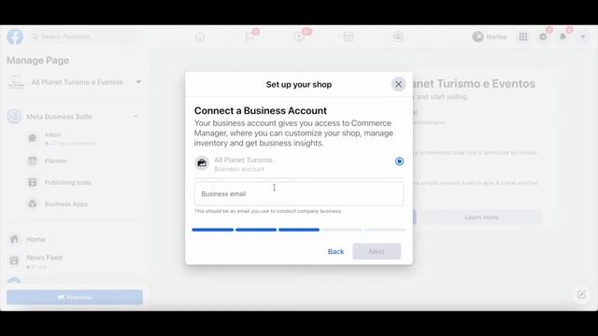Image resolution: width=598 pixels, height=336 pixels.
Task: Click the Business Apps cube icon
Action: 33,204
